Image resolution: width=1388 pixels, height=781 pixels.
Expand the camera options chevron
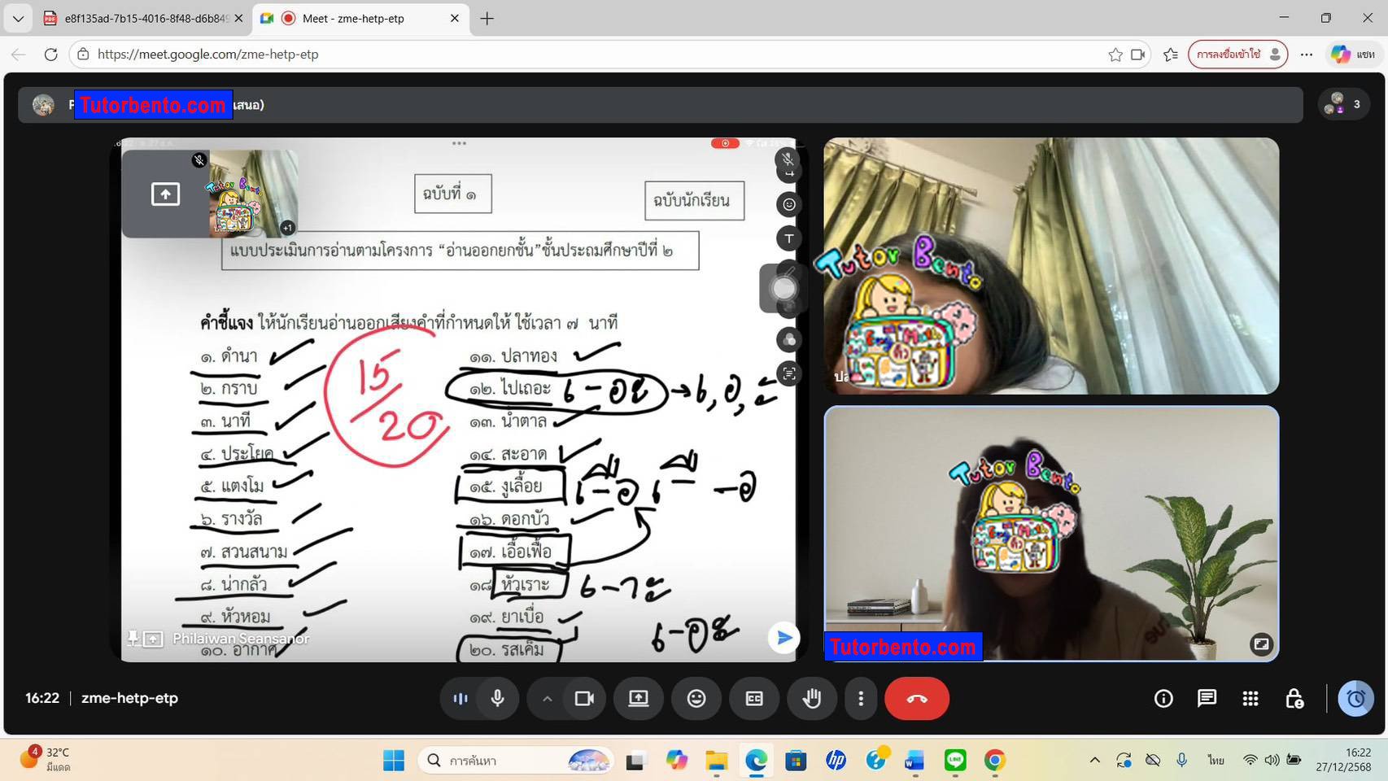(x=548, y=698)
